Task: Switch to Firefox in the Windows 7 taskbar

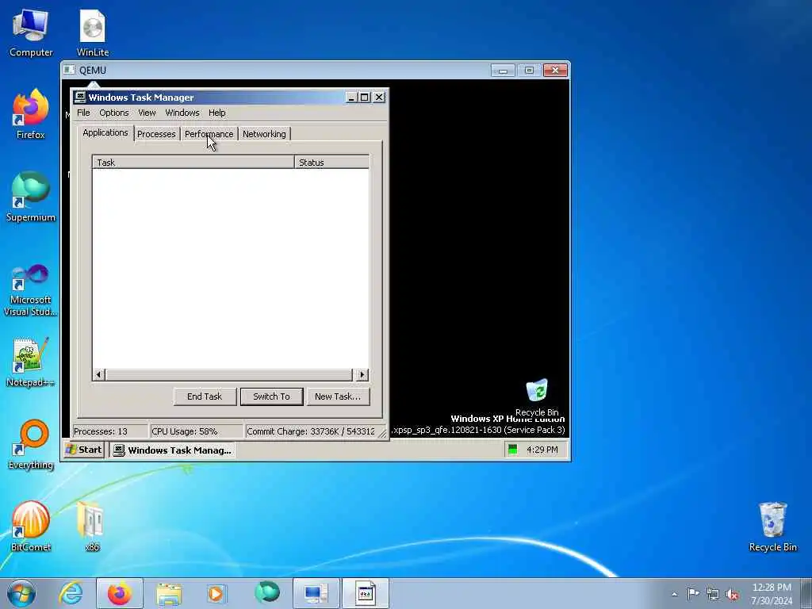Action: 120,593
